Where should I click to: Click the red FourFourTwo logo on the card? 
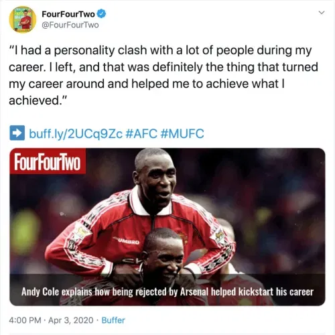click(48, 161)
